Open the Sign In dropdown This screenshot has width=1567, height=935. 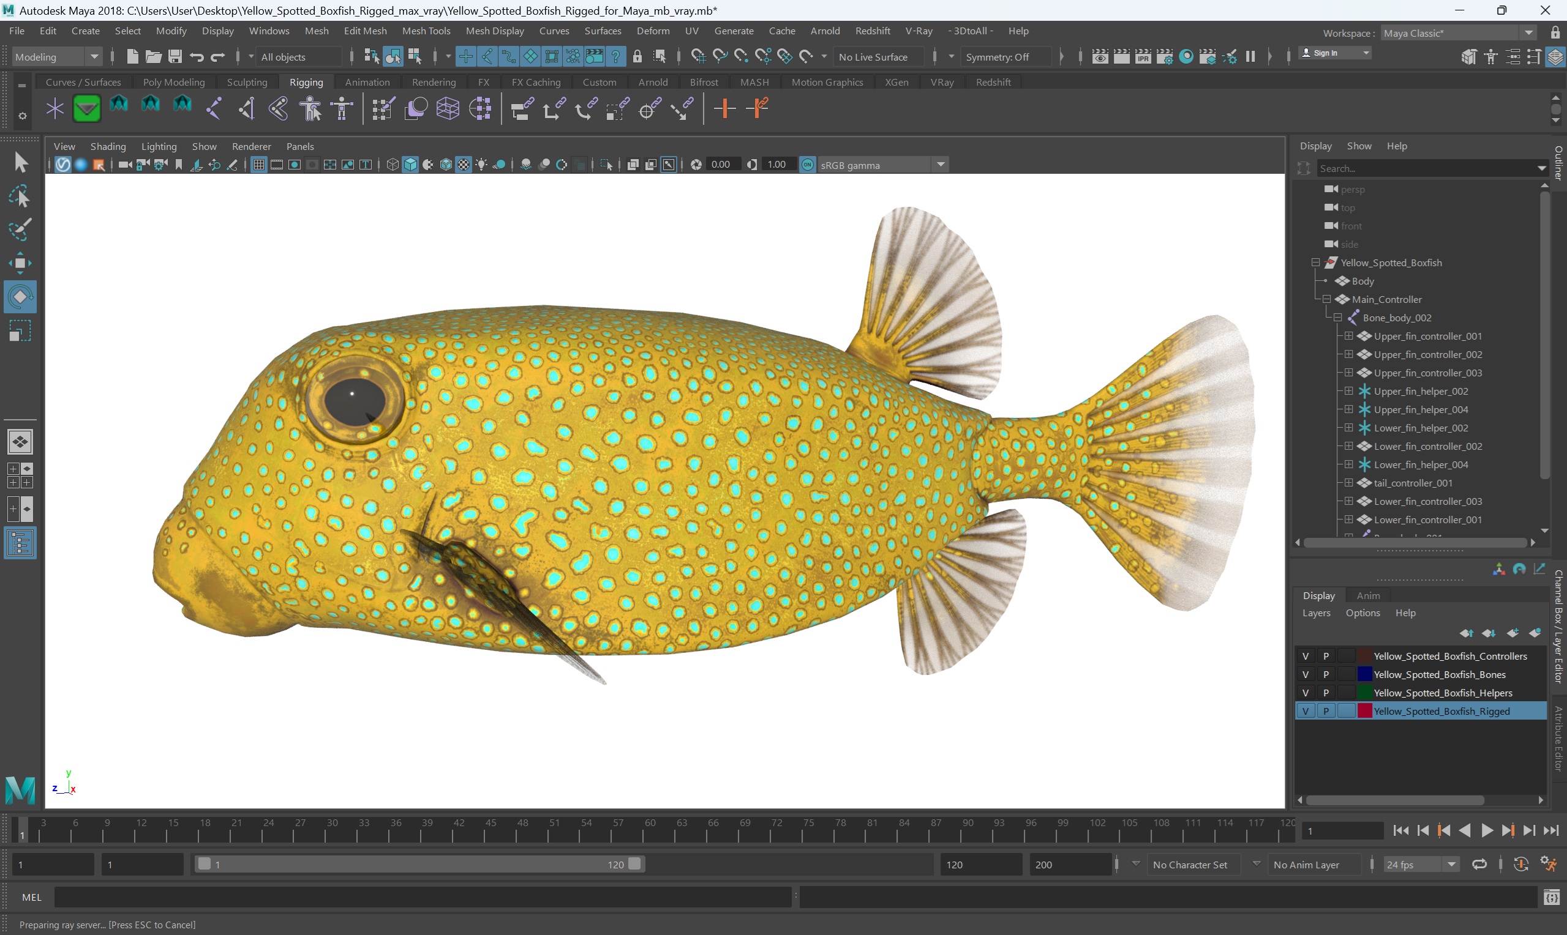pyautogui.click(x=1334, y=53)
